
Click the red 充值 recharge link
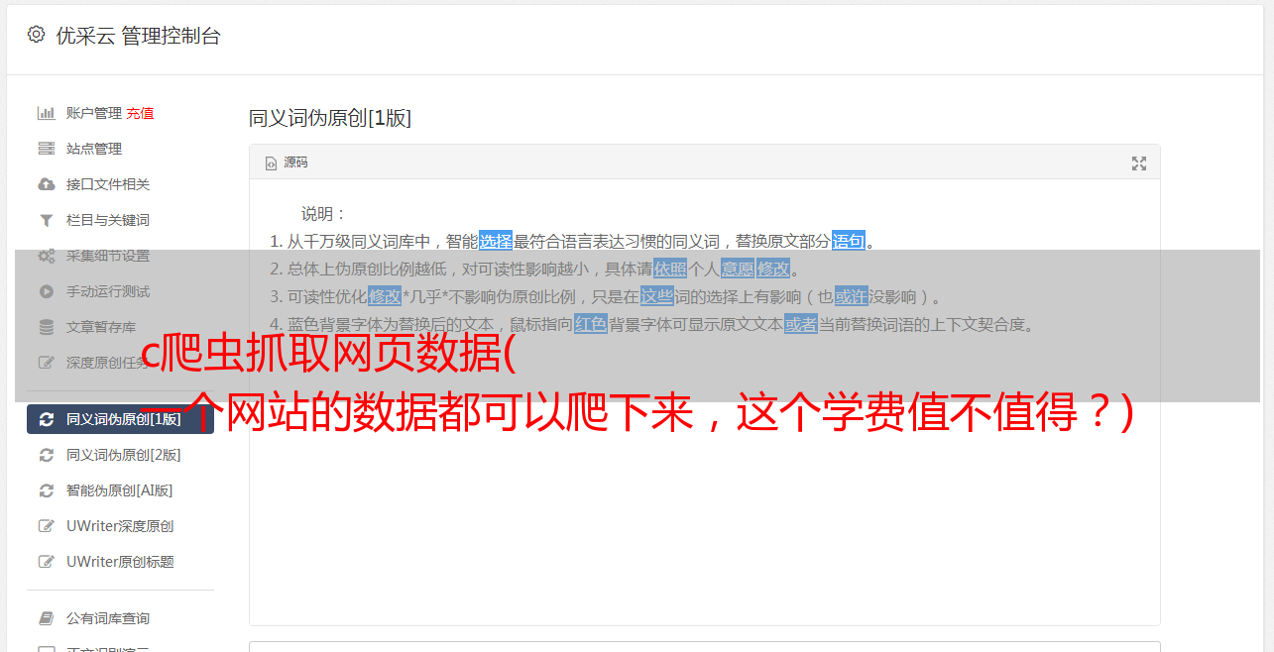(x=140, y=113)
